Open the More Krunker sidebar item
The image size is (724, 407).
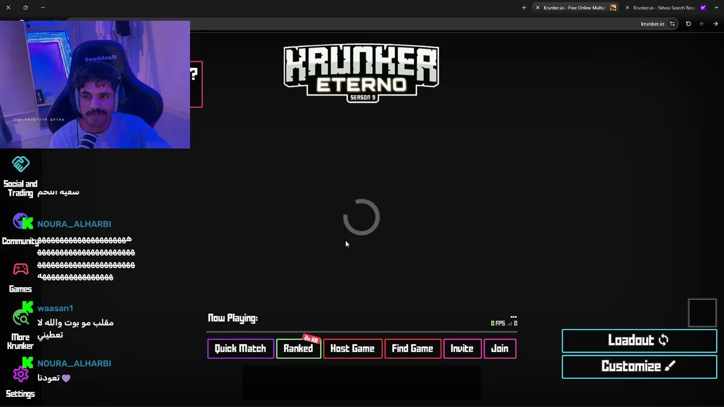20,334
